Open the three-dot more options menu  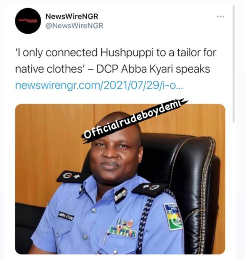(x=221, y=17)
